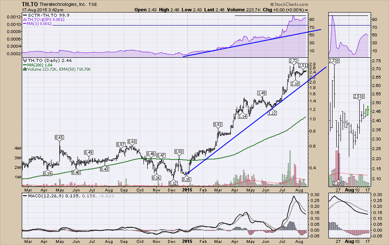Click the 0.43 price low label

105,169
